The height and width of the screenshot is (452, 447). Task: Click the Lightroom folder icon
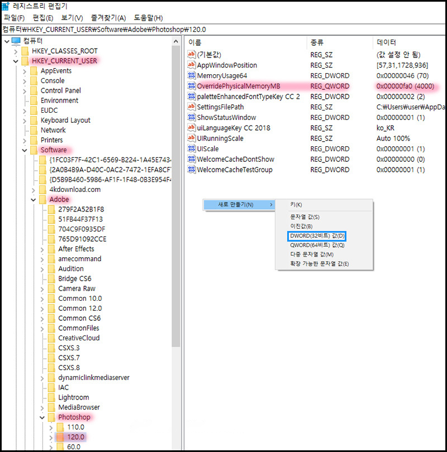(51, 397)
